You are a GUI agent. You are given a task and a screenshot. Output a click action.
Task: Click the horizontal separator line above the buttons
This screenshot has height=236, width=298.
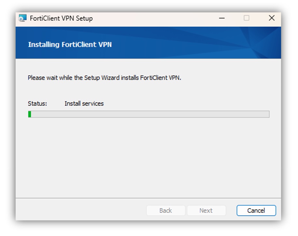[x=148, y=198]
